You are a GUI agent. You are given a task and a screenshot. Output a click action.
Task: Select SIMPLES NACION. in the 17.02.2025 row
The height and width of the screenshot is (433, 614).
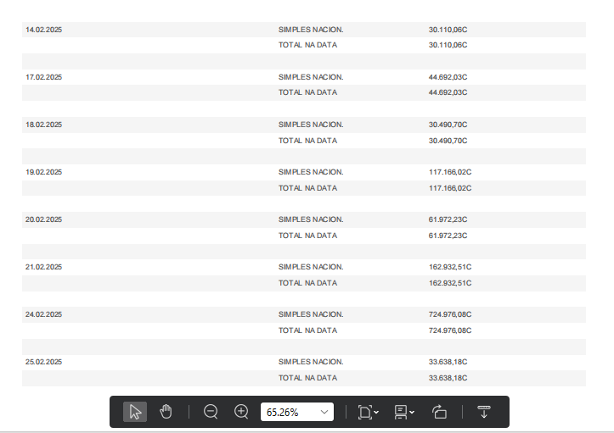[x=311, y=77]
